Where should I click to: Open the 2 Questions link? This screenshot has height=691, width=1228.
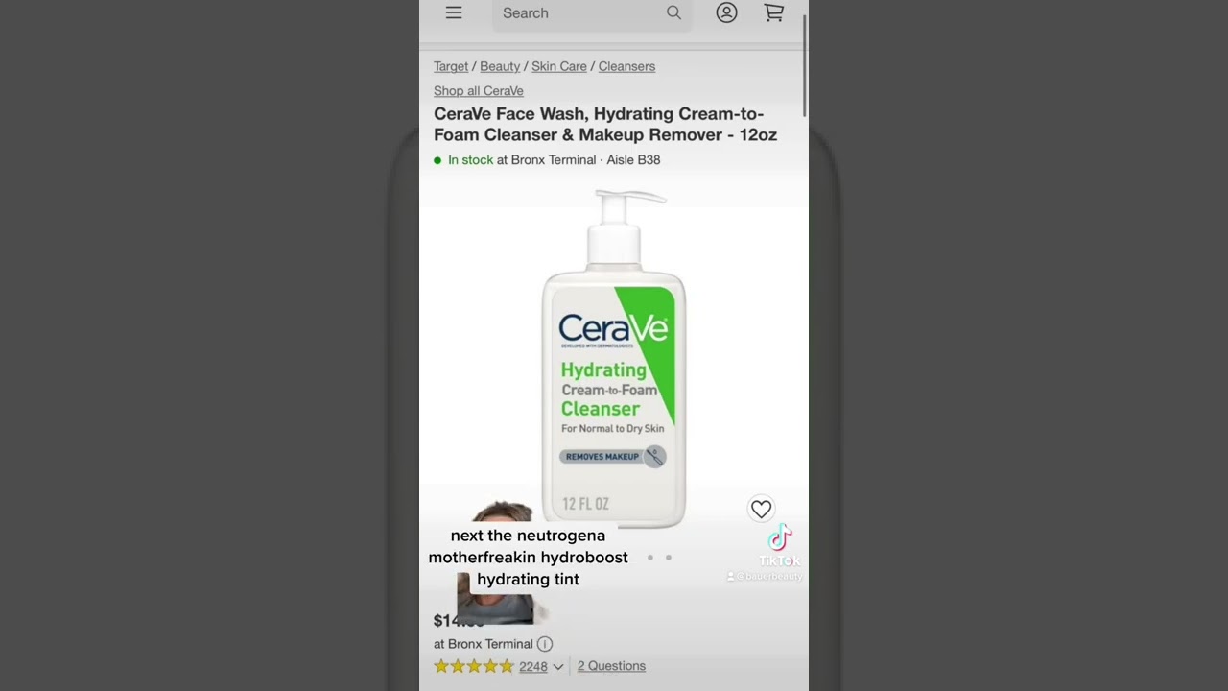click(x=611, y=666)
